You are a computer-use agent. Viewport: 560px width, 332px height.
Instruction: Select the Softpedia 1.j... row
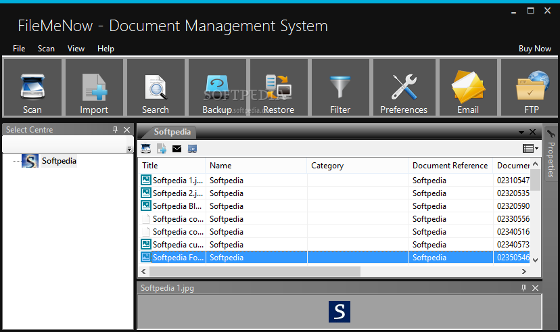click(x=334, y=181)
